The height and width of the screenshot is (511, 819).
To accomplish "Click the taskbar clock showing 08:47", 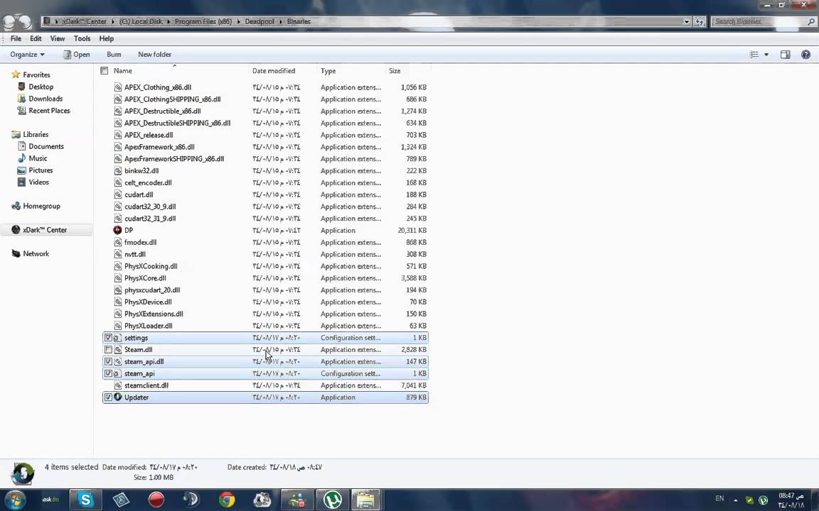I will (791, 500).
